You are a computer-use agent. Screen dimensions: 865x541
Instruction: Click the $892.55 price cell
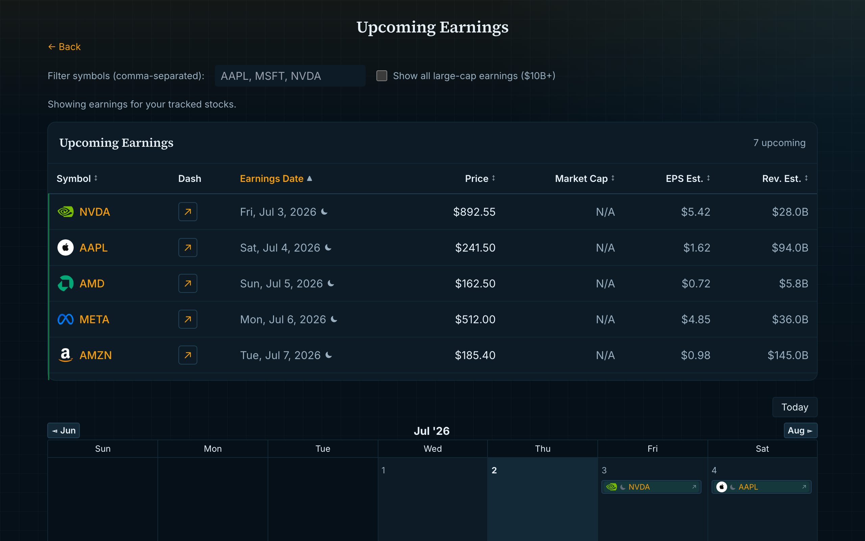[474, 212]
